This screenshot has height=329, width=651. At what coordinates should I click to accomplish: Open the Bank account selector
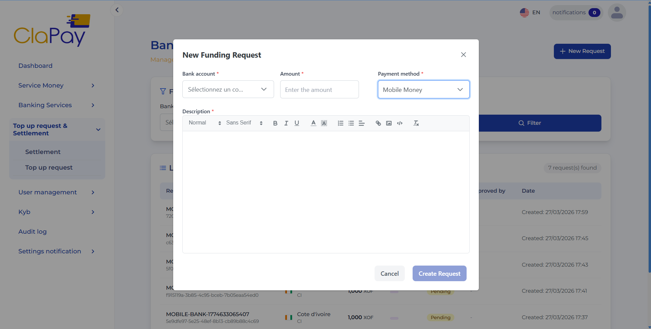click(x=228, y=89)
